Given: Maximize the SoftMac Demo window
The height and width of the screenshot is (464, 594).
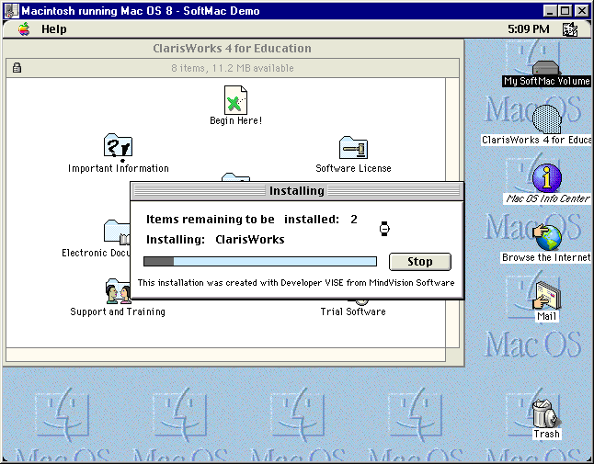Looking at the screenshot, I should point(565,11).
